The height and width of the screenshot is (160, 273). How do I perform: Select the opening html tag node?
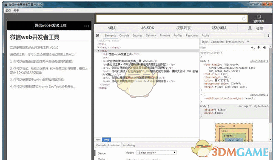point(102,44)
